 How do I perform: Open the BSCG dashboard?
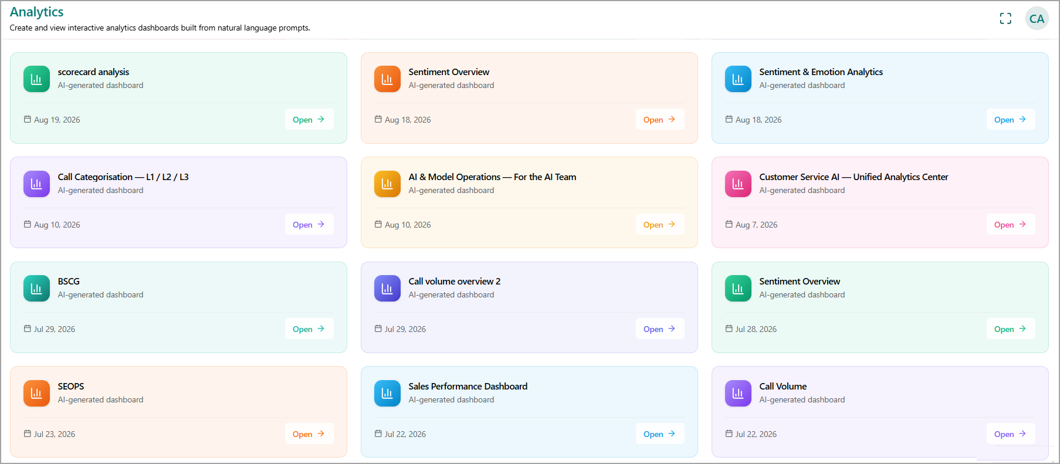[x=309, y=329]
